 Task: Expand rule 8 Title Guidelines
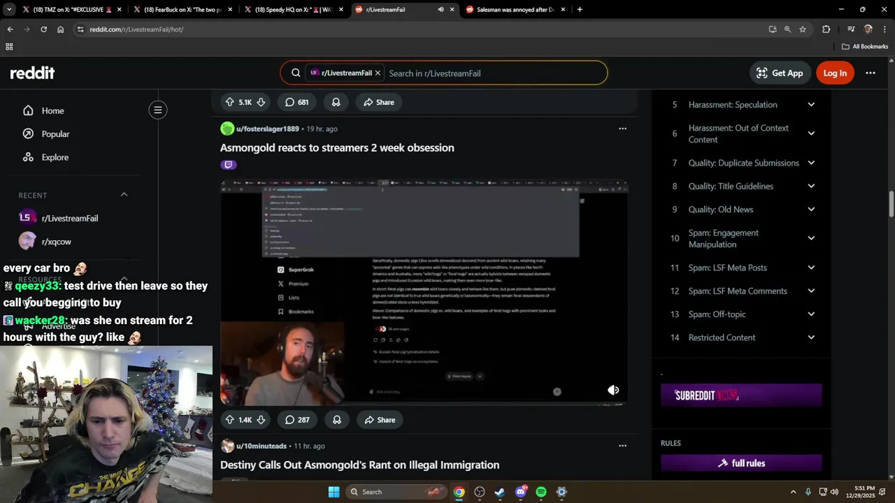coord(811,187)
